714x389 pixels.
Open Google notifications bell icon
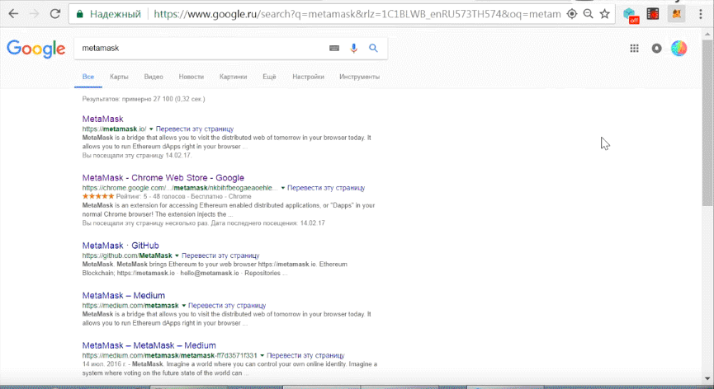pyautogui.click(x=656, y=48)
